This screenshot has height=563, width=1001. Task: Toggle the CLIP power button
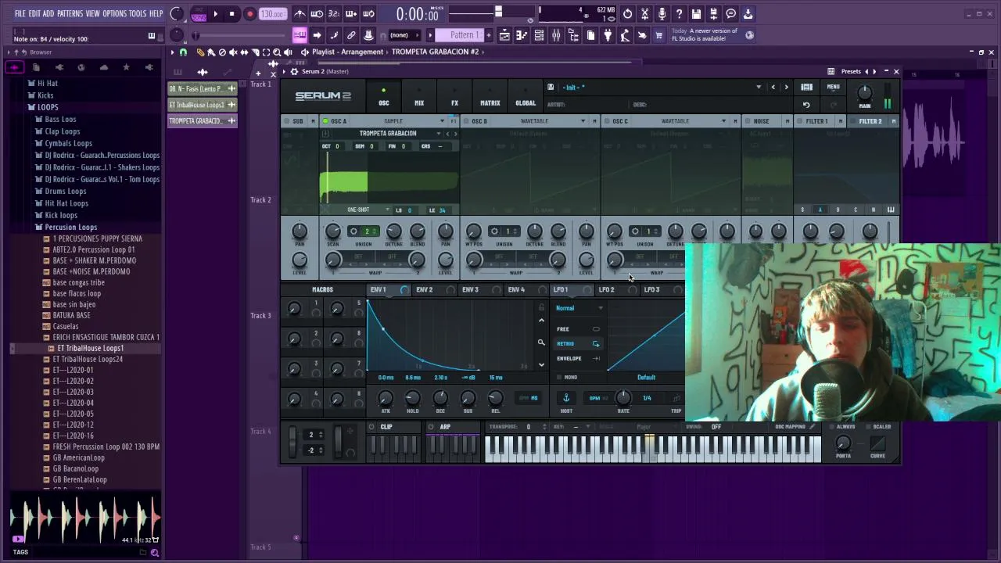coord(372,427)
